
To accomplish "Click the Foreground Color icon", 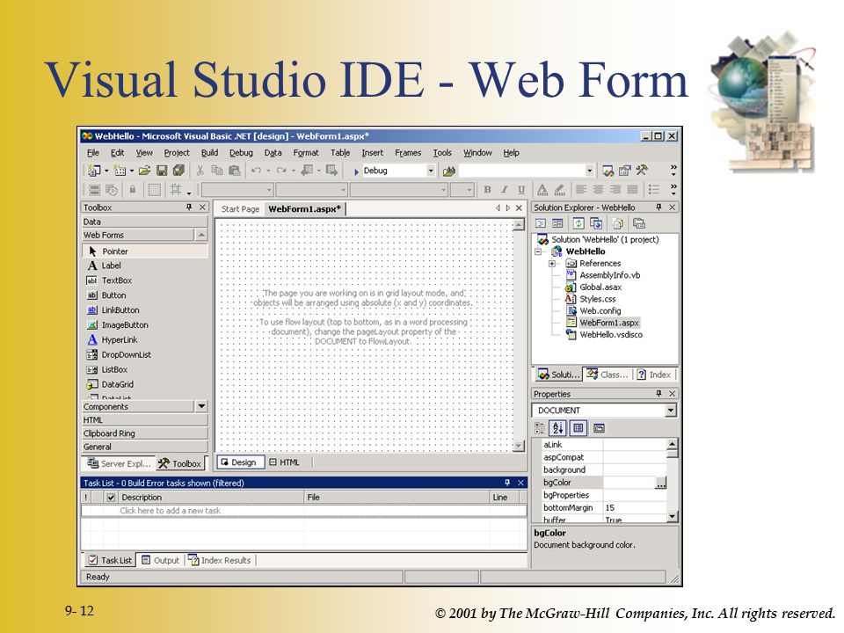I will point(542,190).
